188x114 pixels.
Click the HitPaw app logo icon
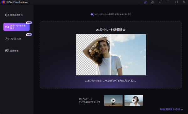pyautogui.click(x=3, y=2)
